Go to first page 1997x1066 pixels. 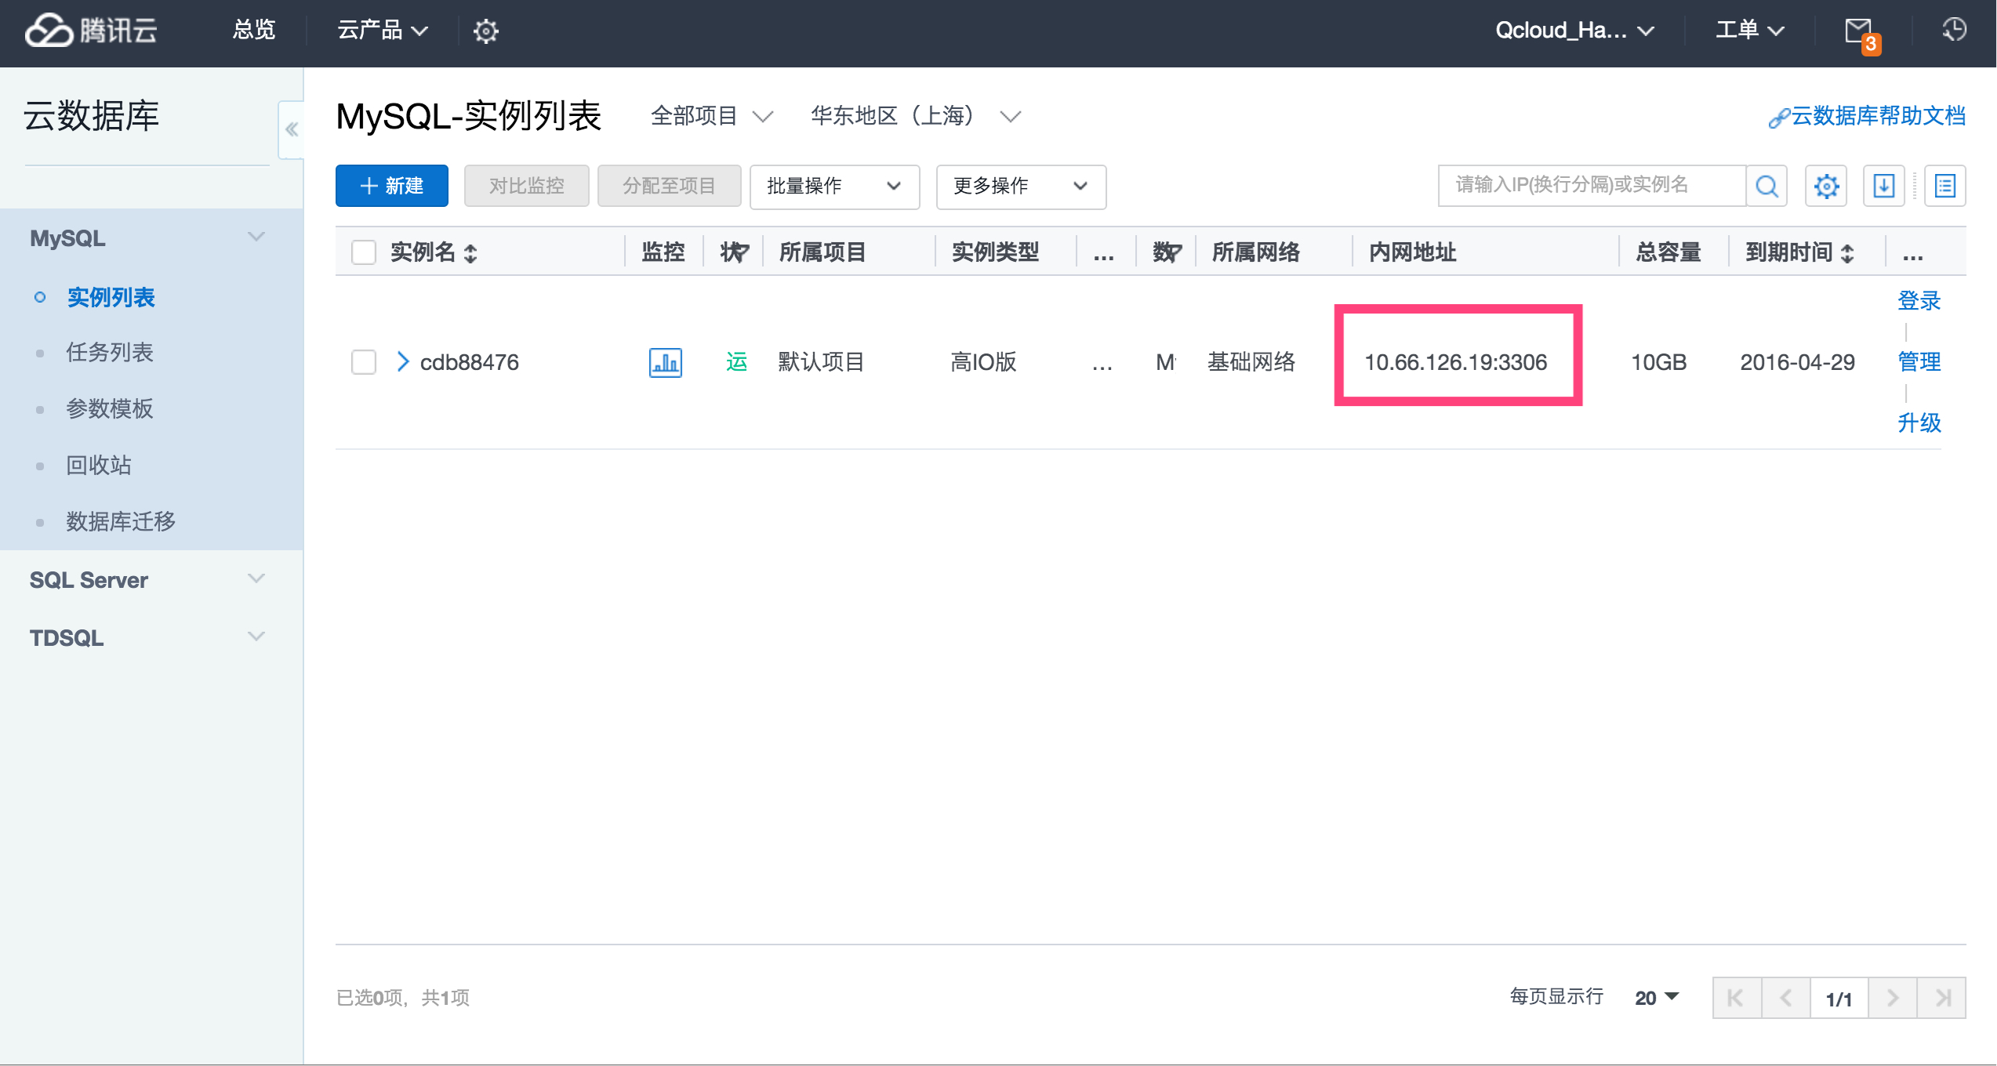(x=1737, y=998)
